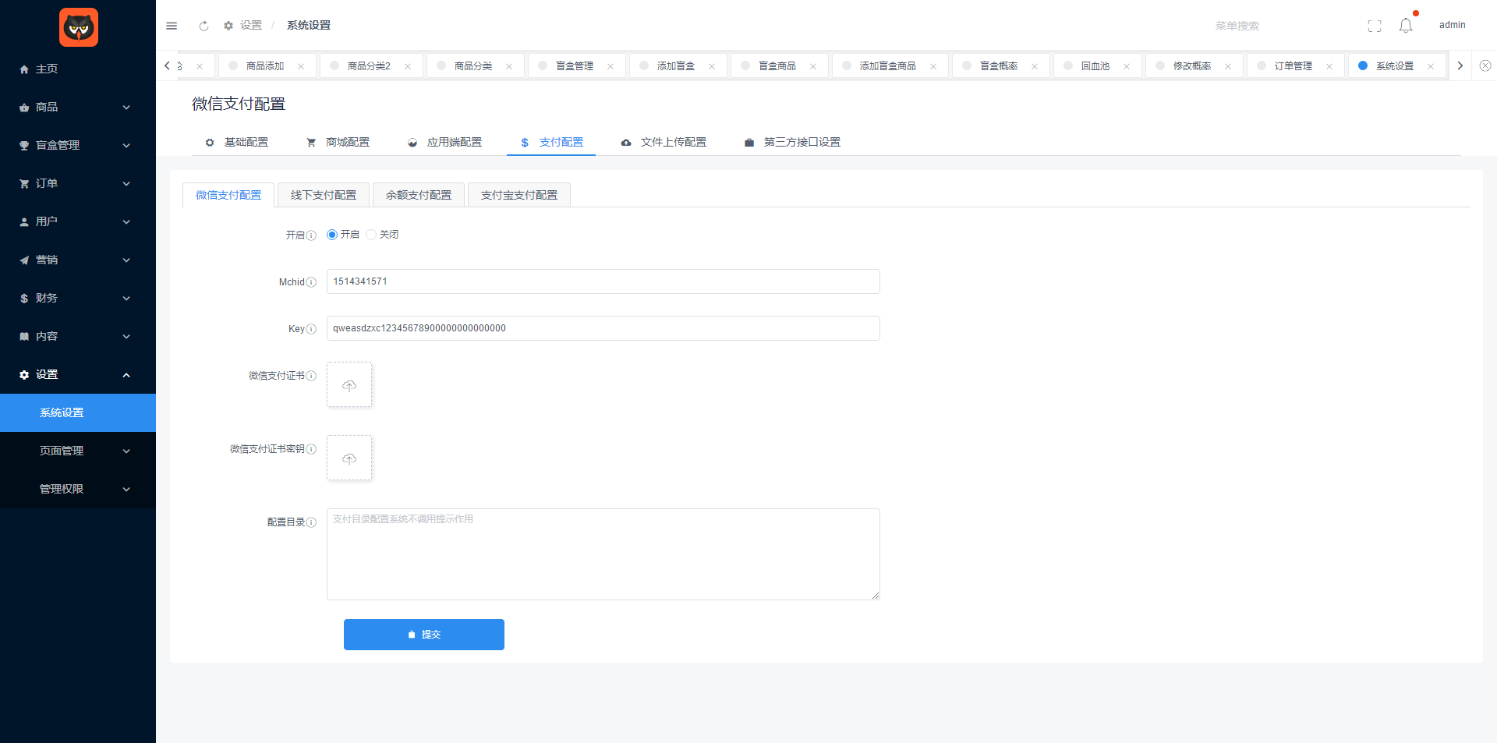The image size is (1497, 743).
Task: Toggle fullscreen mode icon
Action: (1374, 26)
